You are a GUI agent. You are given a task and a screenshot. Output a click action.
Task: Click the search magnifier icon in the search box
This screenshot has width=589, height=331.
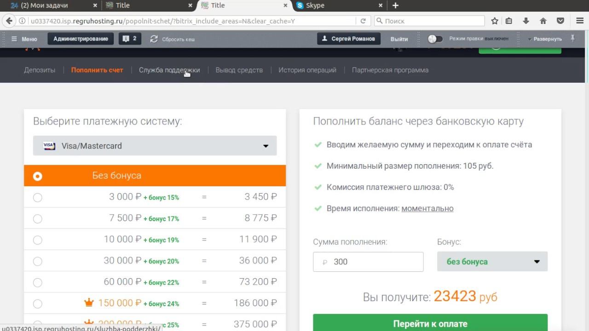tap(380, 21)
